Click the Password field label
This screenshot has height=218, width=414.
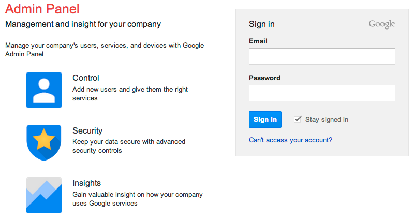click(x=264, y=78)
